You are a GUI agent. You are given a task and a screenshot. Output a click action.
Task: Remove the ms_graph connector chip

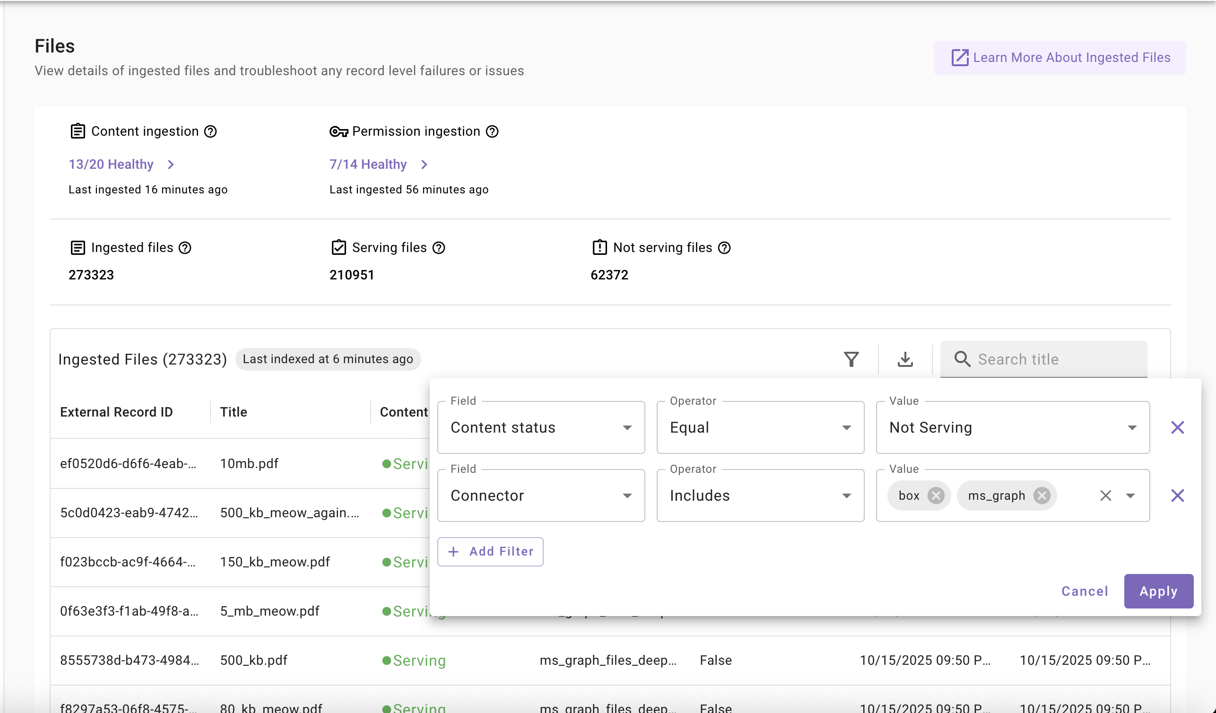click(1042, 496)
